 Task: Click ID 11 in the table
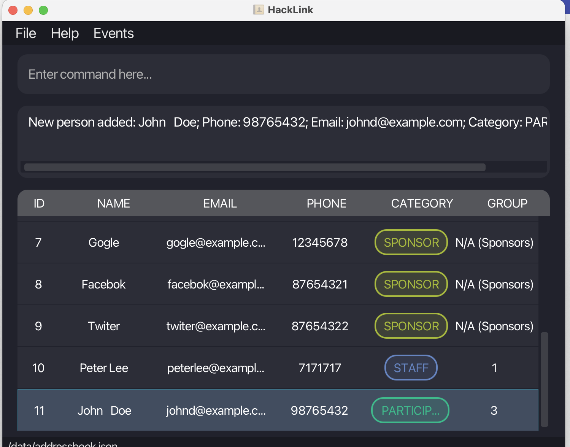pyautogui.click(x=39, y=411)
